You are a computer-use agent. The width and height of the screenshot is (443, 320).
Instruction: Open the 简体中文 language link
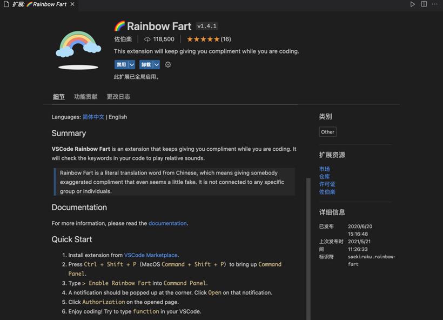93,117
